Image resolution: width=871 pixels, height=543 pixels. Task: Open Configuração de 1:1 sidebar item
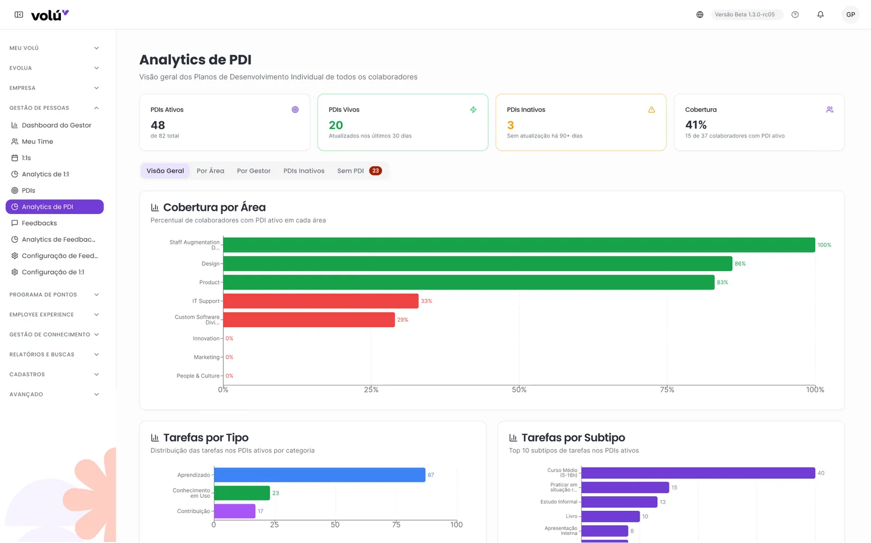coord(54,272)
